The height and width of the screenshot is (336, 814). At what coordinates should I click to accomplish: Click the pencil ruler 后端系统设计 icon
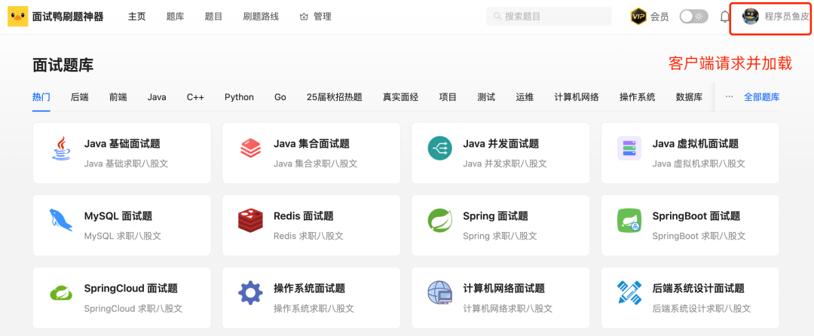point(629,293)
